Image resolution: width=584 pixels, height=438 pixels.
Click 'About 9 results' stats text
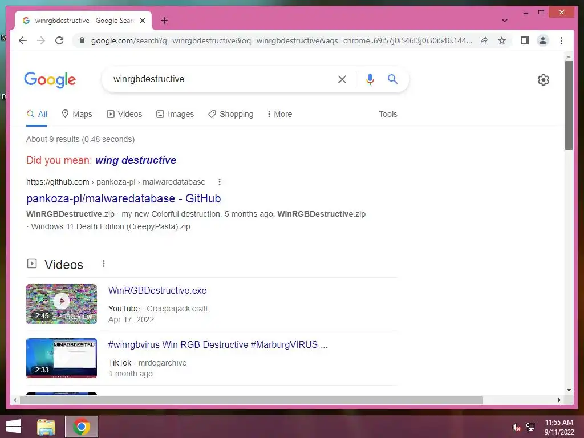[x=80, y=139]
